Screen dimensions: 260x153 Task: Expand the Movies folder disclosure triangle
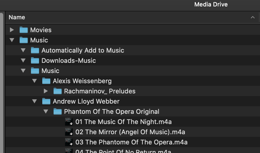tap(12, 30)
